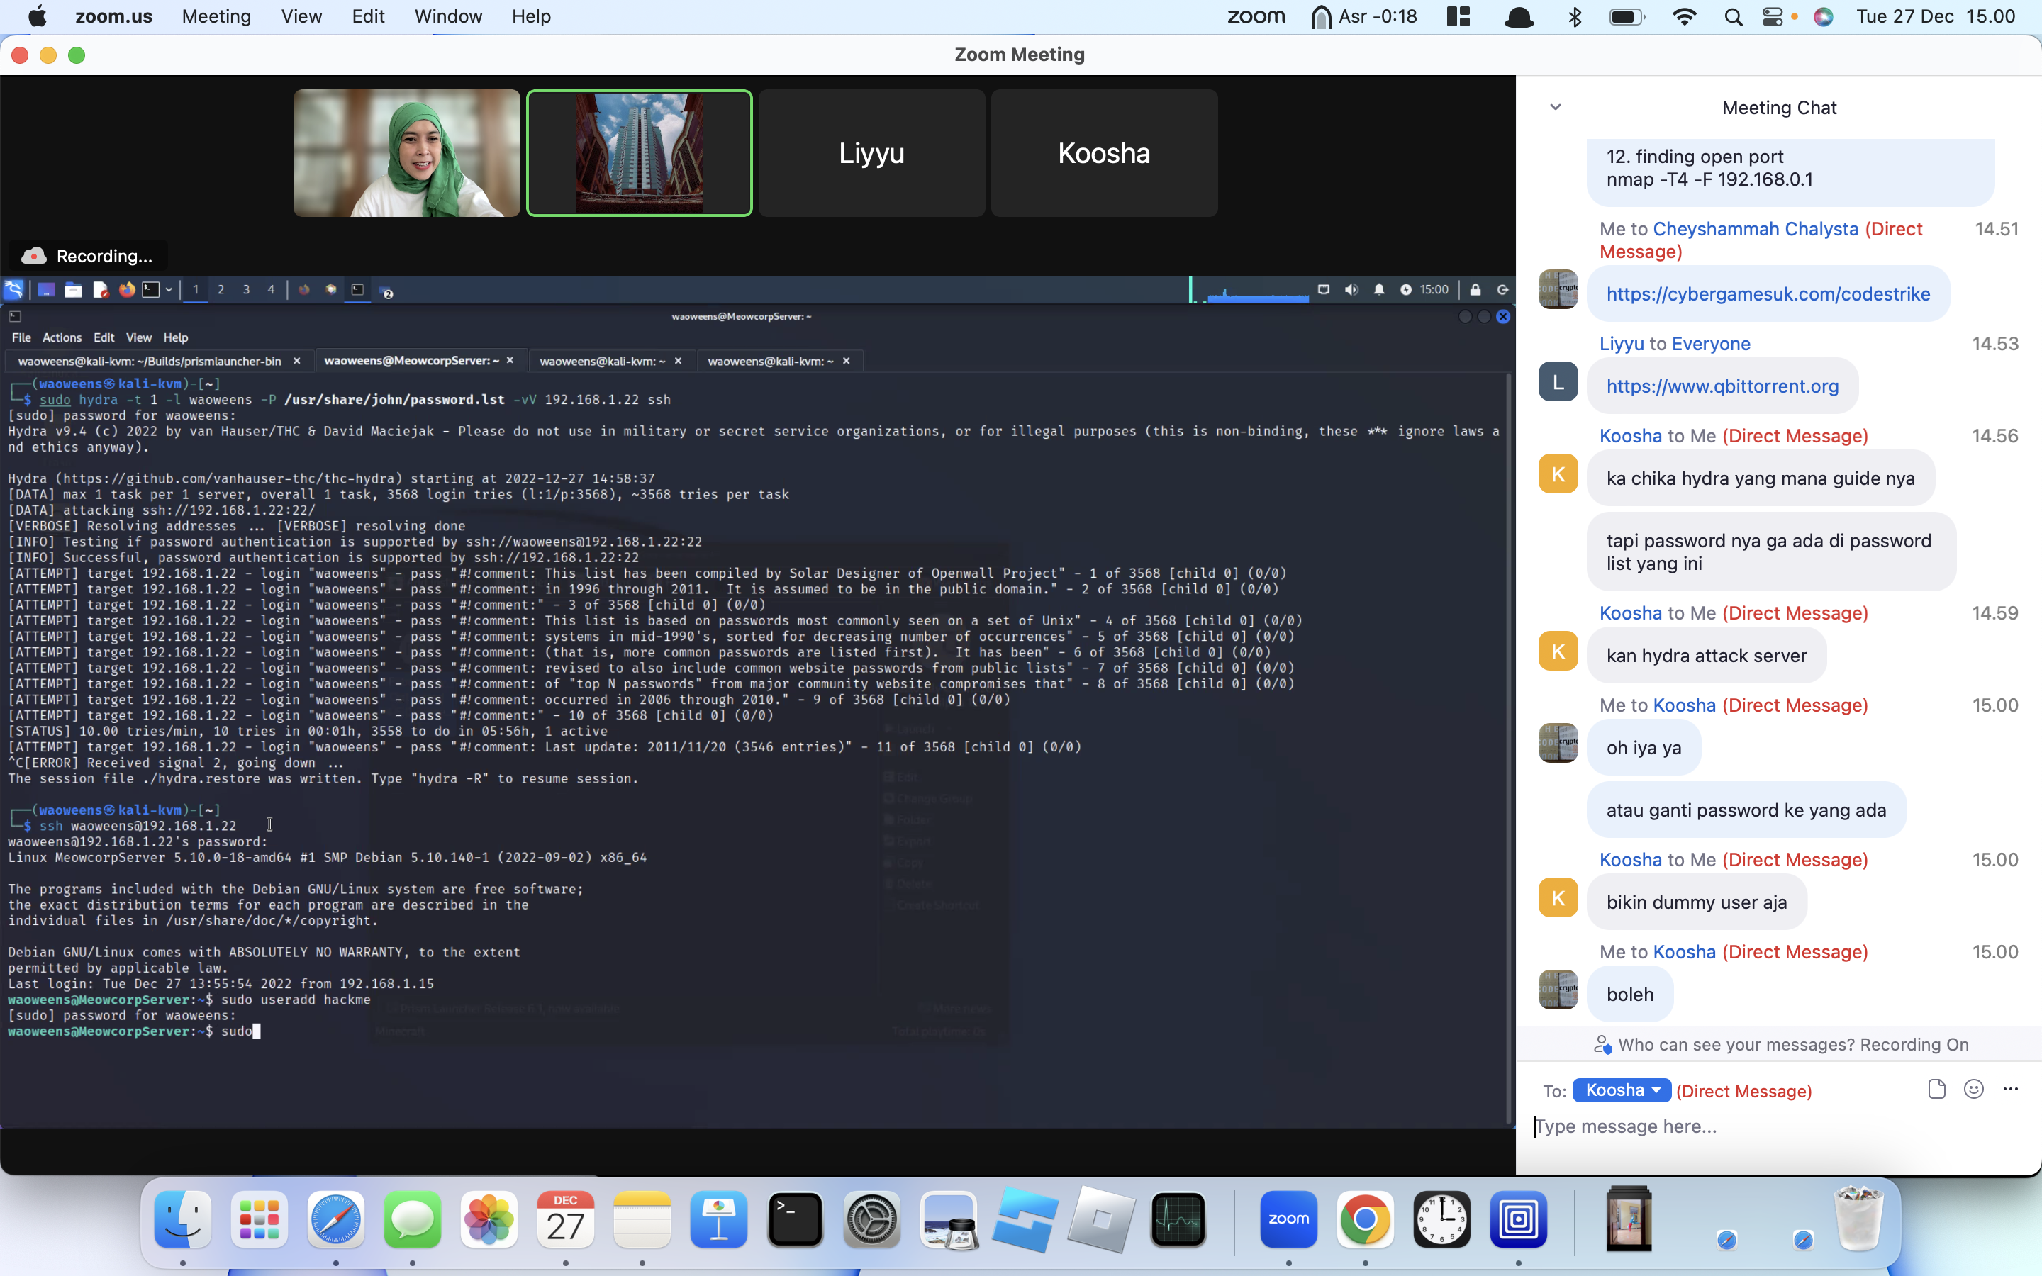The height and width of the screenshot is (1276, 2042).
Task: Click the 'bikin dummy user aja' message
Action: [1696, 902]
